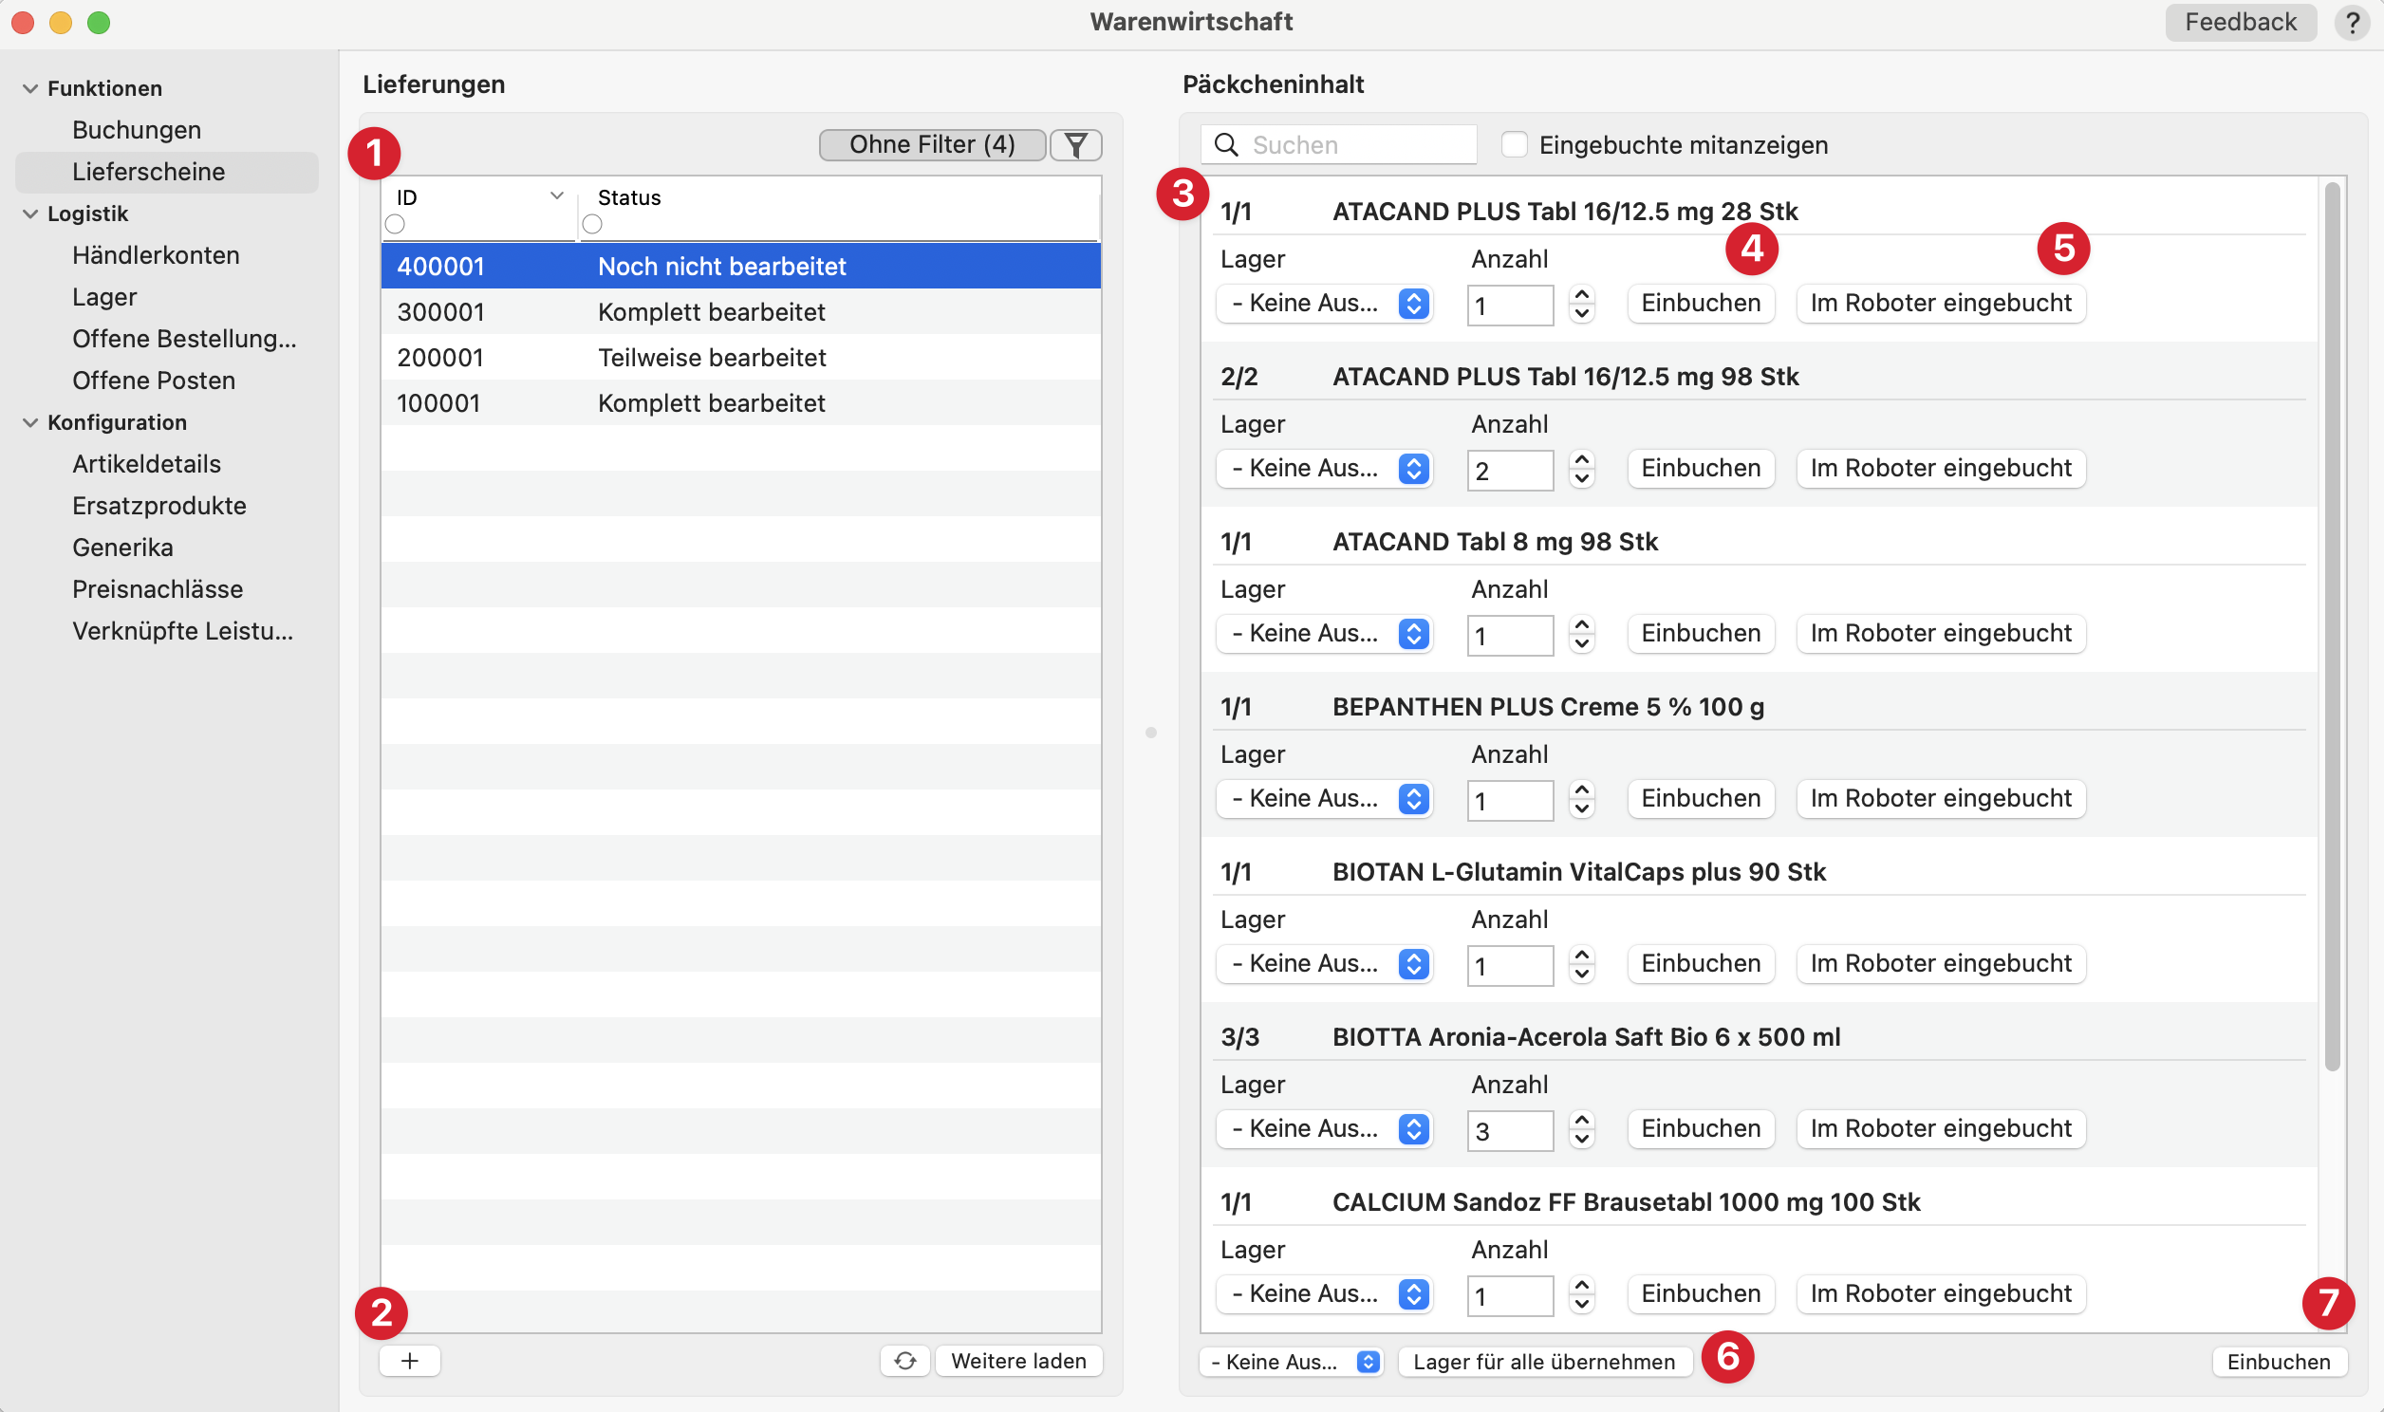Open Lager dropdown for BIOTTA Aronia-Acerola Saft
The height and width of the screenshot is (1412, 2384).
click(1324, 1128)
